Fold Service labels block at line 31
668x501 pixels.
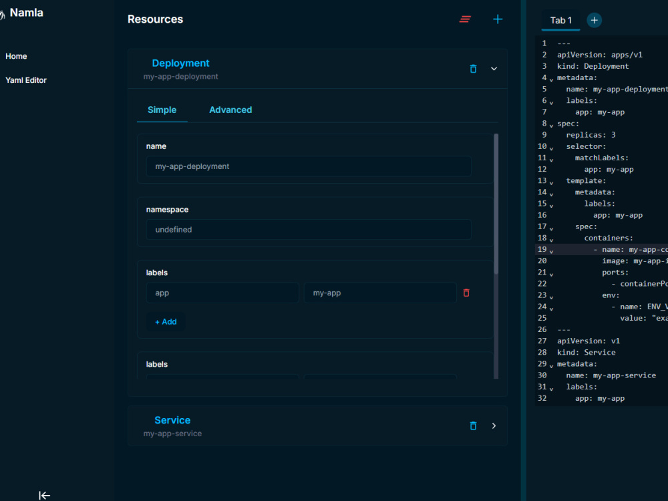551,389
